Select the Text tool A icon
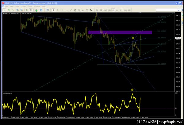Viewport: 184px width, 125px height. [x=83, y=10]
